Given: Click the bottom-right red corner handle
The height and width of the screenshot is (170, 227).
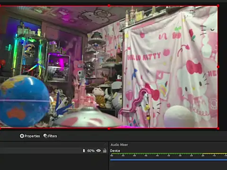Looking at the screenshot, I should [218, 128].
